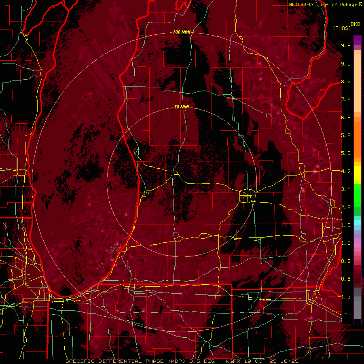This screenshot has width=364, height=364.
Task: Click the 9.8 value on the color scale
Action: coord(346,45)
